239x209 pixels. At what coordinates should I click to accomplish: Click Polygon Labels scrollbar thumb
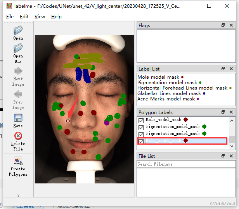[232, 139]
